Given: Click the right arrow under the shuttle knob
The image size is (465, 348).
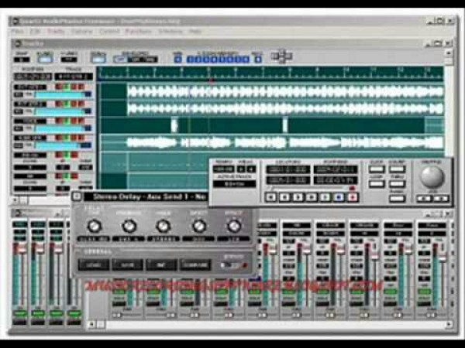Looking at the screenshot, I should point(440,199).
